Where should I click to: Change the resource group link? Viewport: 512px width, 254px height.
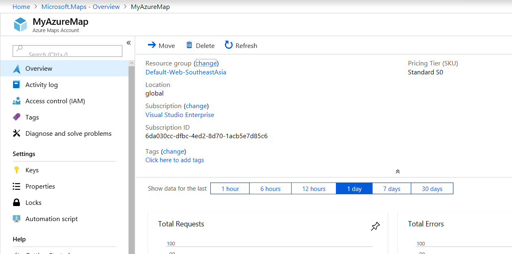tap(206, 63)
